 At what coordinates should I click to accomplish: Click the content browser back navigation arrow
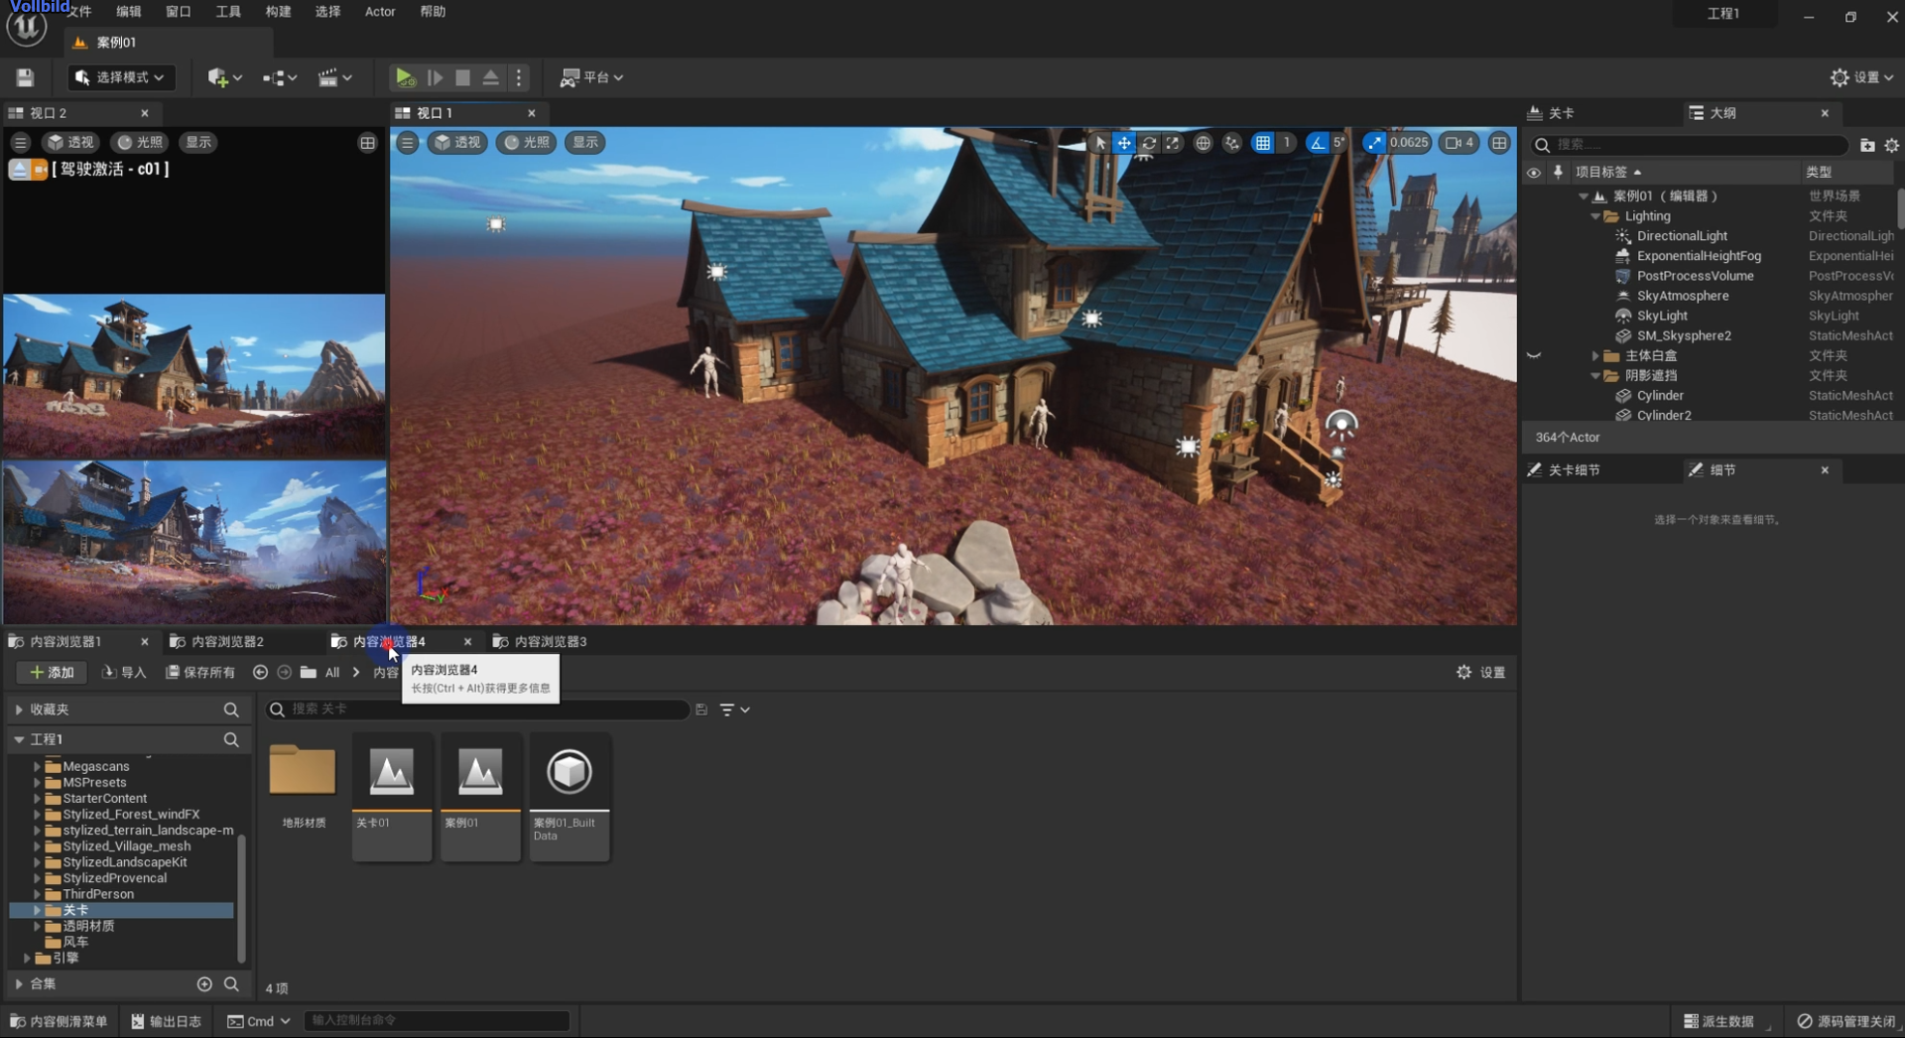(x=260, y=673)
